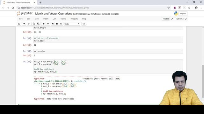
Task: Click the Trusted notebook button
Action: (166, 19)
